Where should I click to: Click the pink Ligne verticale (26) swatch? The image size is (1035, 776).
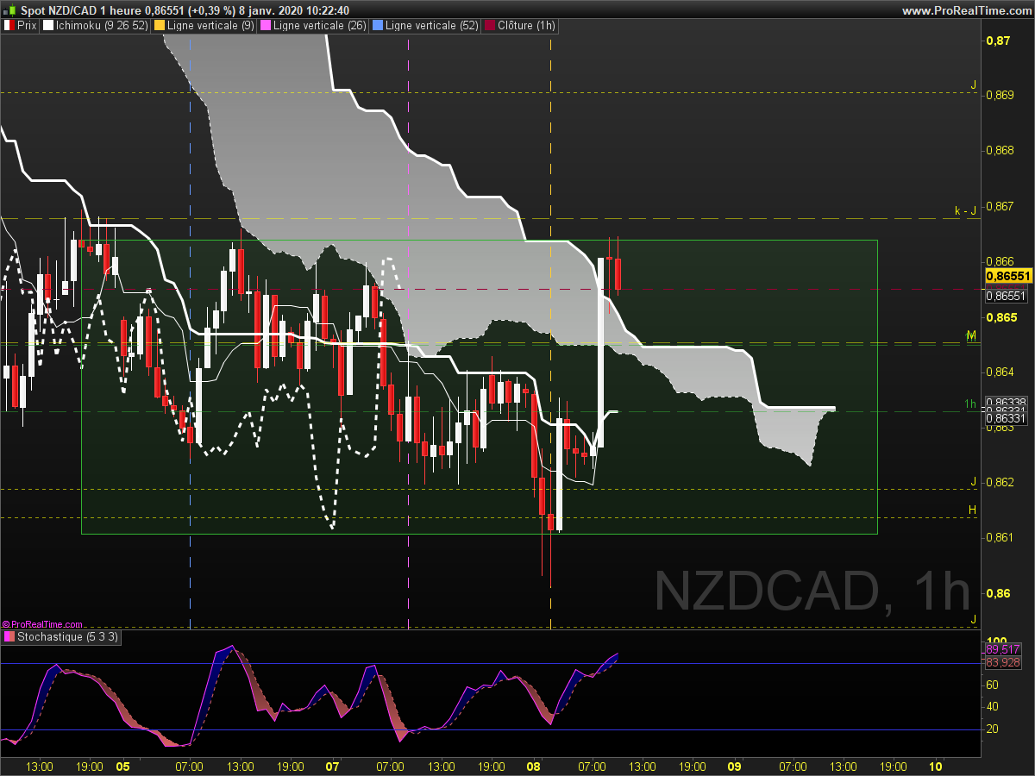266,26
